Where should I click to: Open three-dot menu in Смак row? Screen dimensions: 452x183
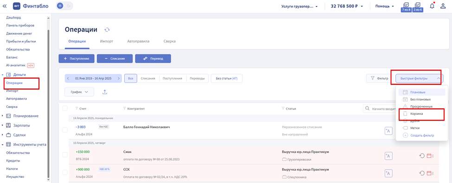[x=433, y=156]
